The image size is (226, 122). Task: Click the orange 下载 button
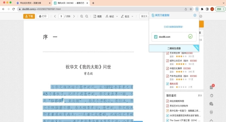[x=29, y=16]
